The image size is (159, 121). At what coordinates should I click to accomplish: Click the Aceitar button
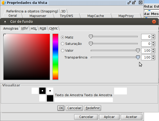[131, 117]
